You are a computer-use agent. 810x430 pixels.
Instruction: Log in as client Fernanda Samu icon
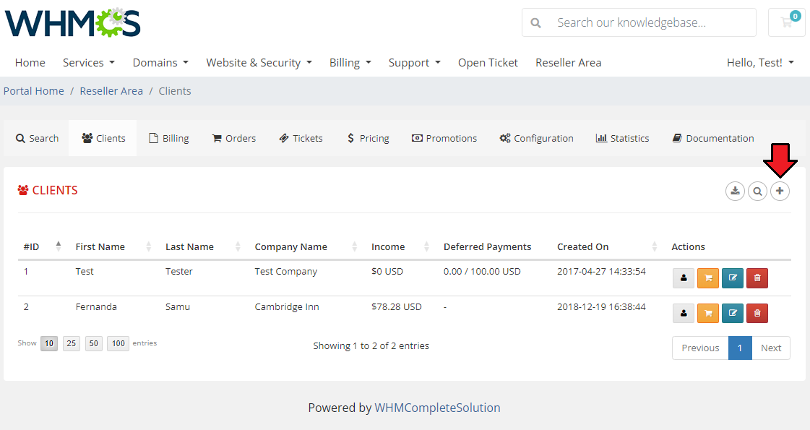point(684,313)
